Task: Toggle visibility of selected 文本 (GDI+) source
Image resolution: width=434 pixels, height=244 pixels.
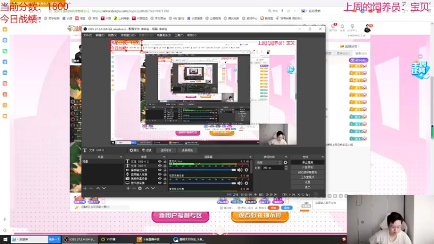Action: [159, 166]
